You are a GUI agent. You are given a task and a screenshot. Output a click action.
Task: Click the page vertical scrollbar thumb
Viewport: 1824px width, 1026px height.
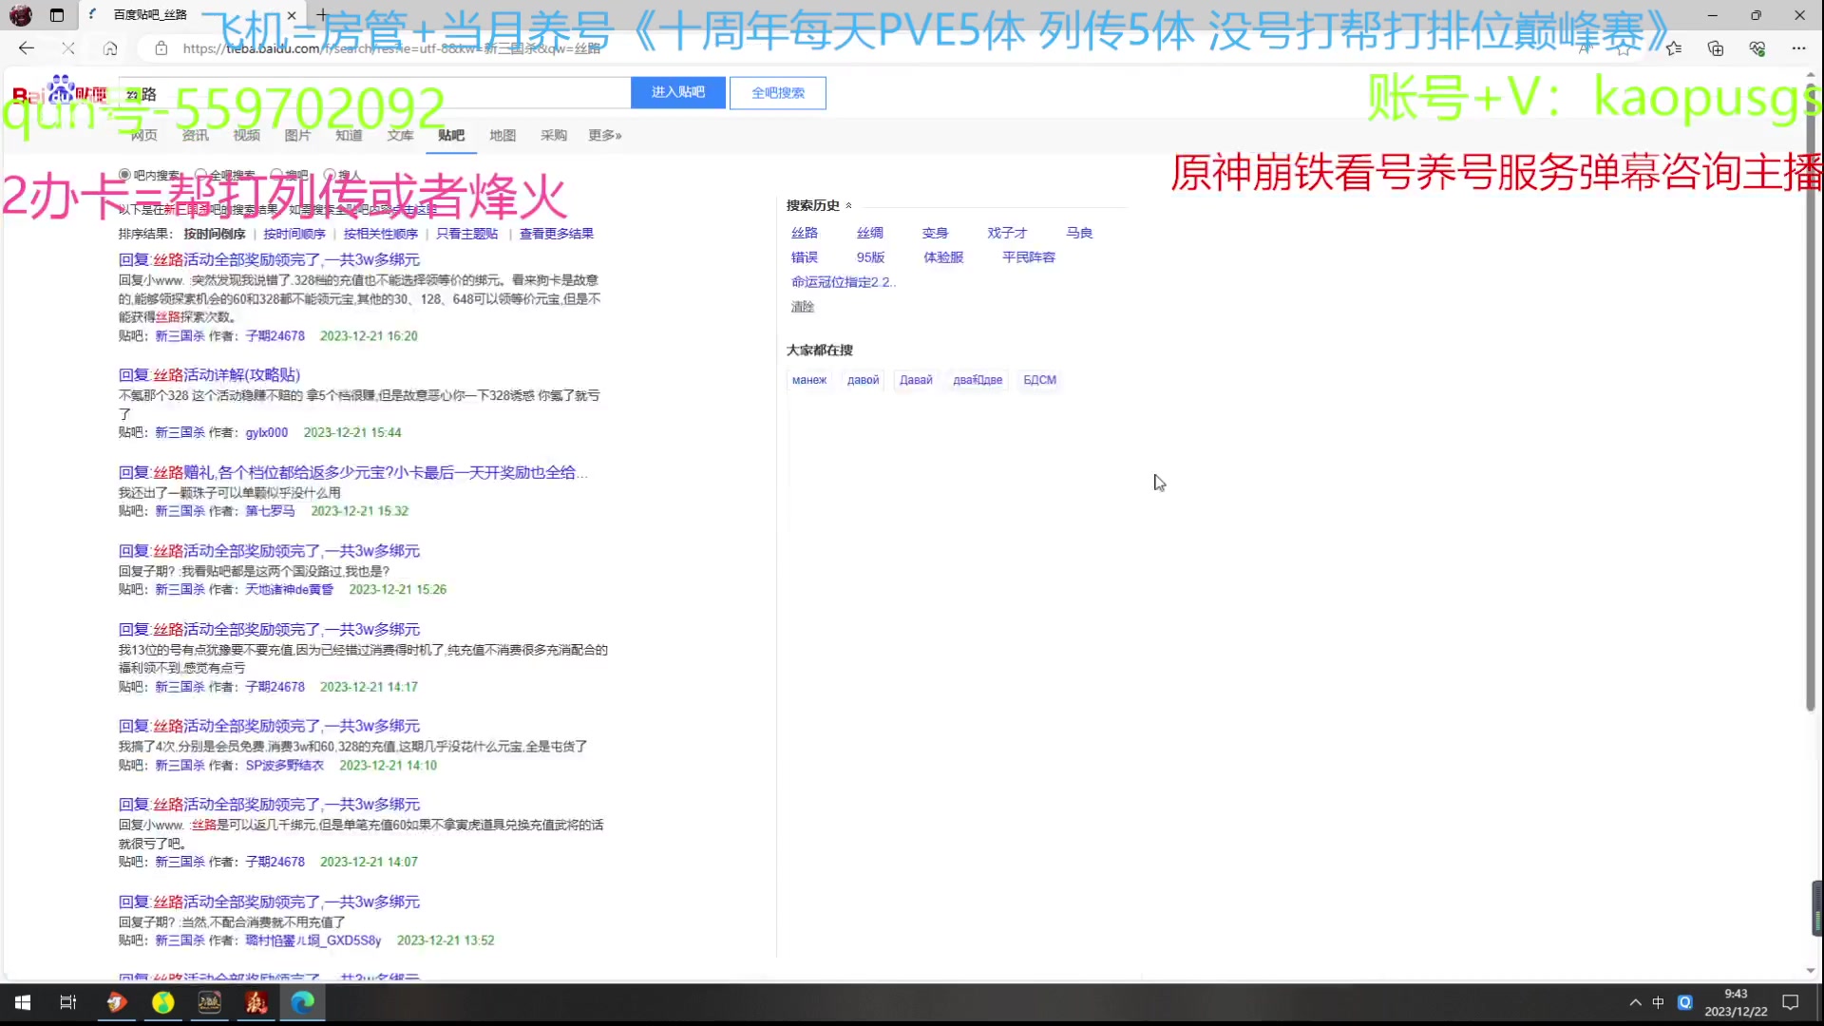[x=1810, y=399]
